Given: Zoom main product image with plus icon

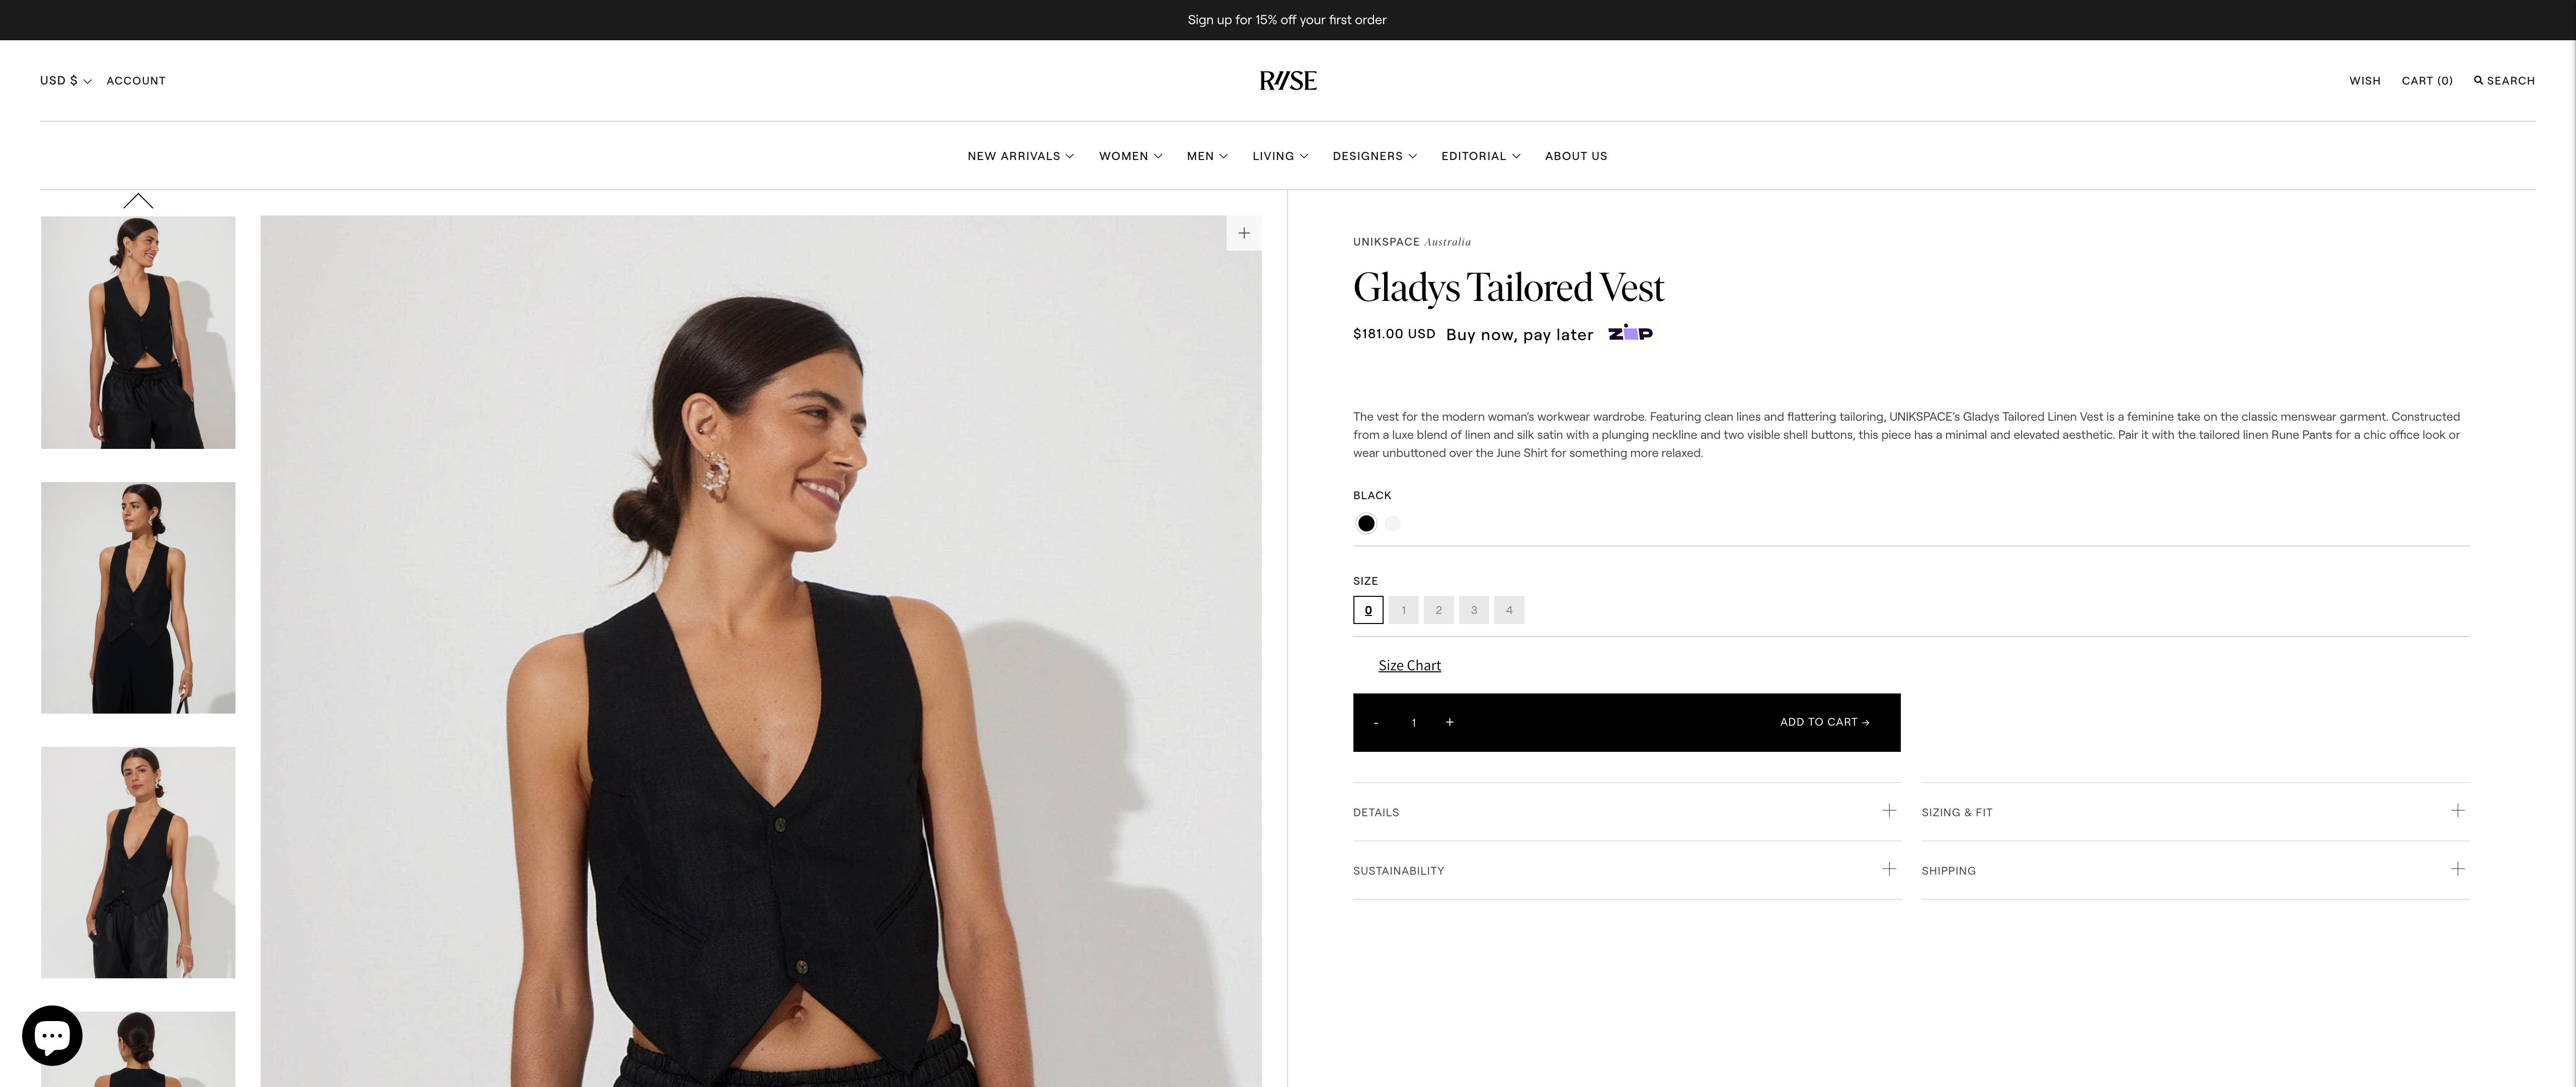Looking at the screenshot, I should tap(1243, 233).
